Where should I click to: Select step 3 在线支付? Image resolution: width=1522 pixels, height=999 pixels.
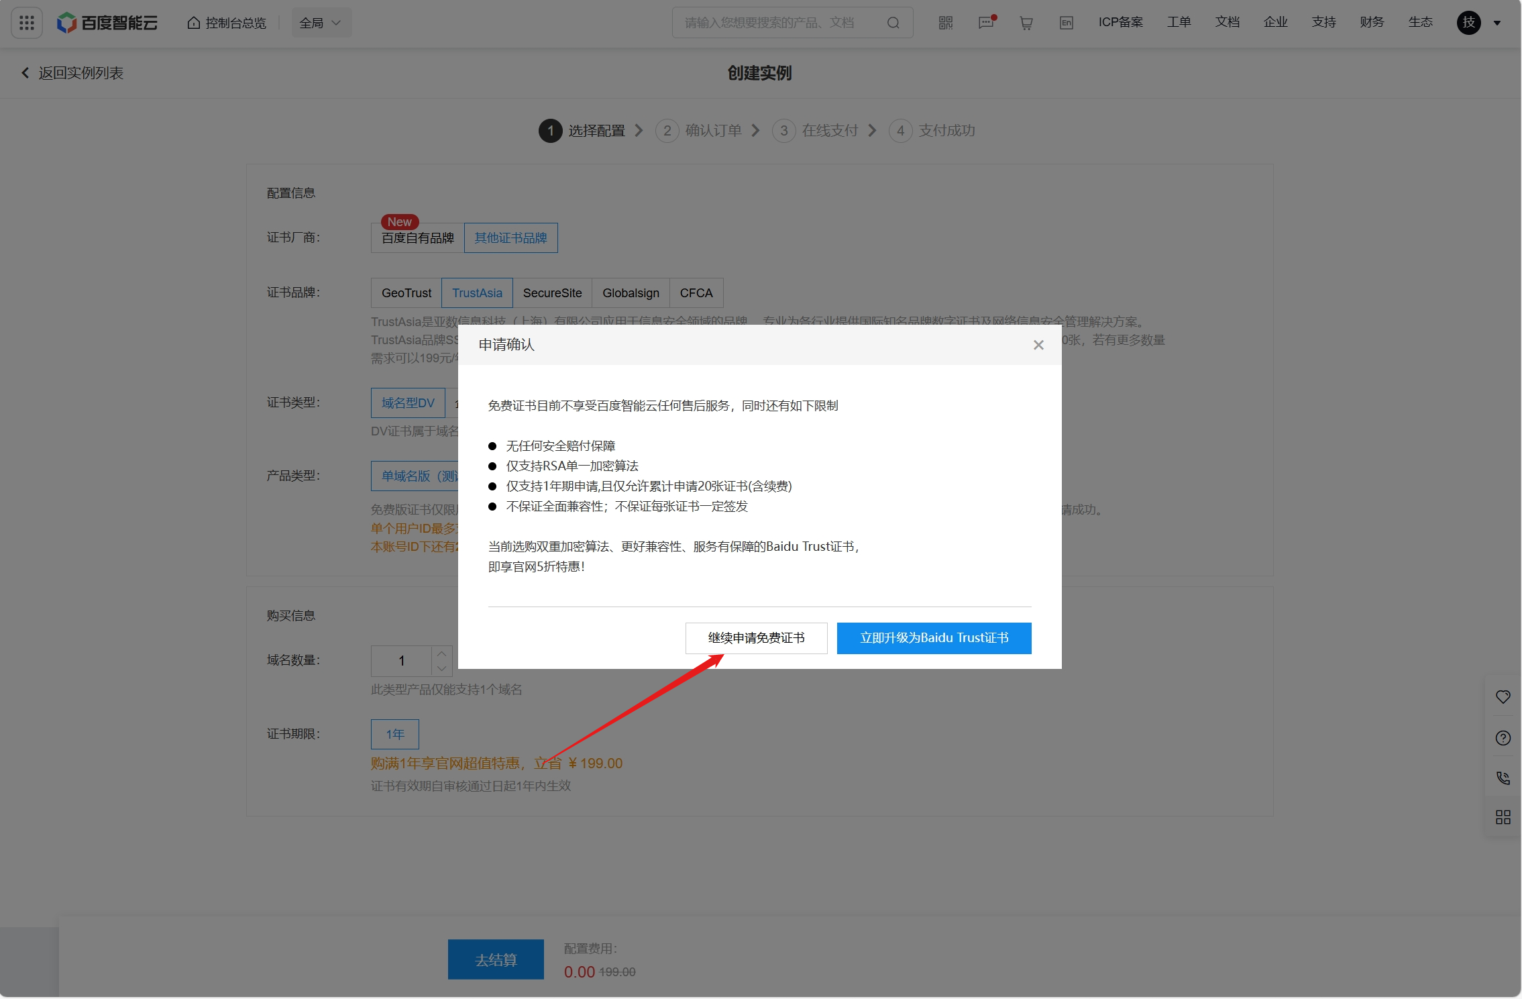[815, 131]
